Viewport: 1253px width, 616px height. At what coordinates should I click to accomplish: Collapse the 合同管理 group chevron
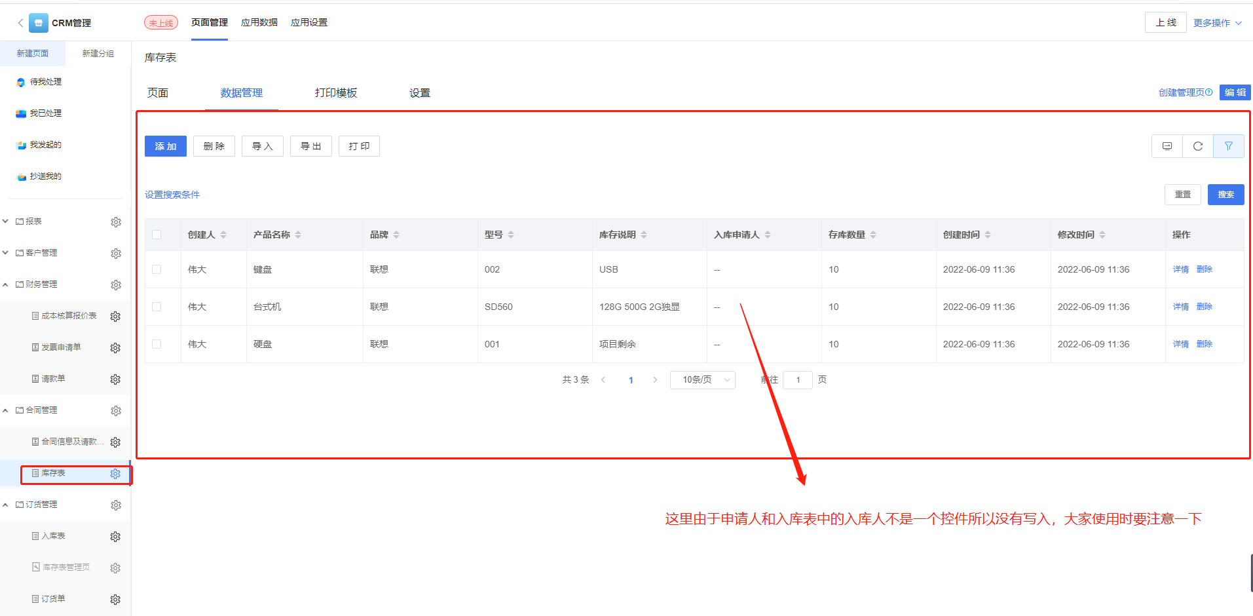coord(6,410)
